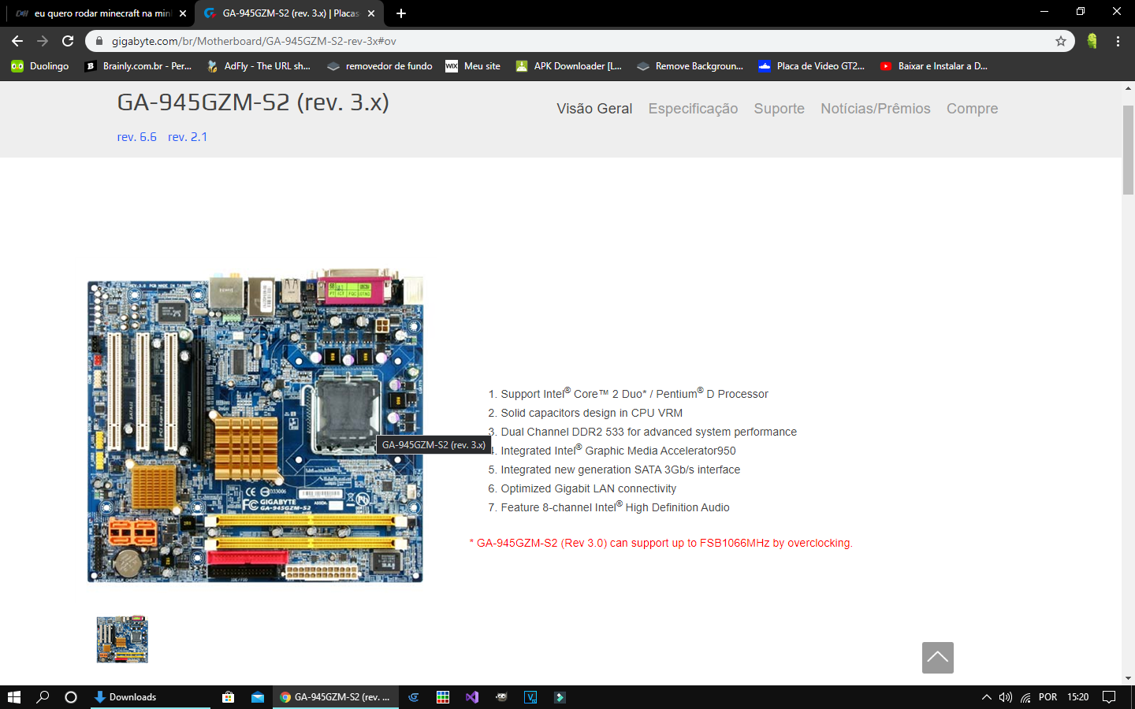Viewport: 1135px width, 709px height.
Task: Open the green arrow app on taskbar
Action: (560, 697)
